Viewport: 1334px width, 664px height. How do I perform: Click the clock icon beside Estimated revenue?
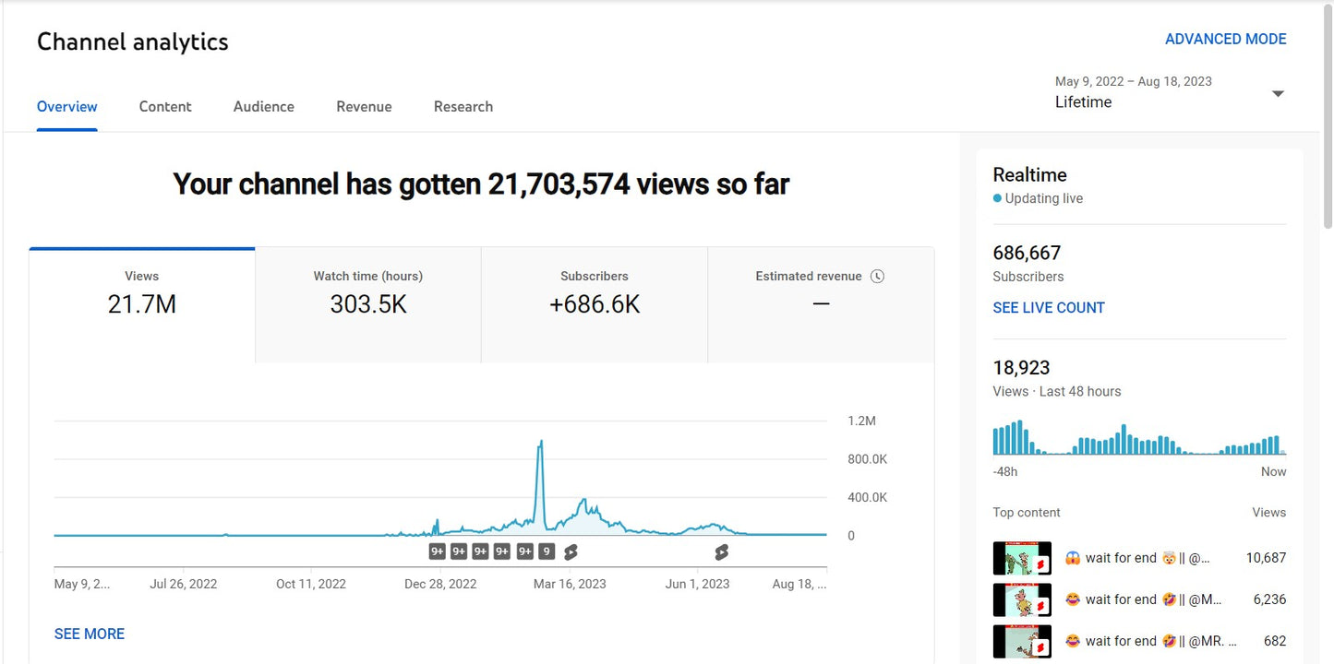[877, 276]
